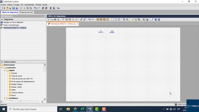
Task: Click Redo in the diagram editor toolbar
Action: (93, 19)
